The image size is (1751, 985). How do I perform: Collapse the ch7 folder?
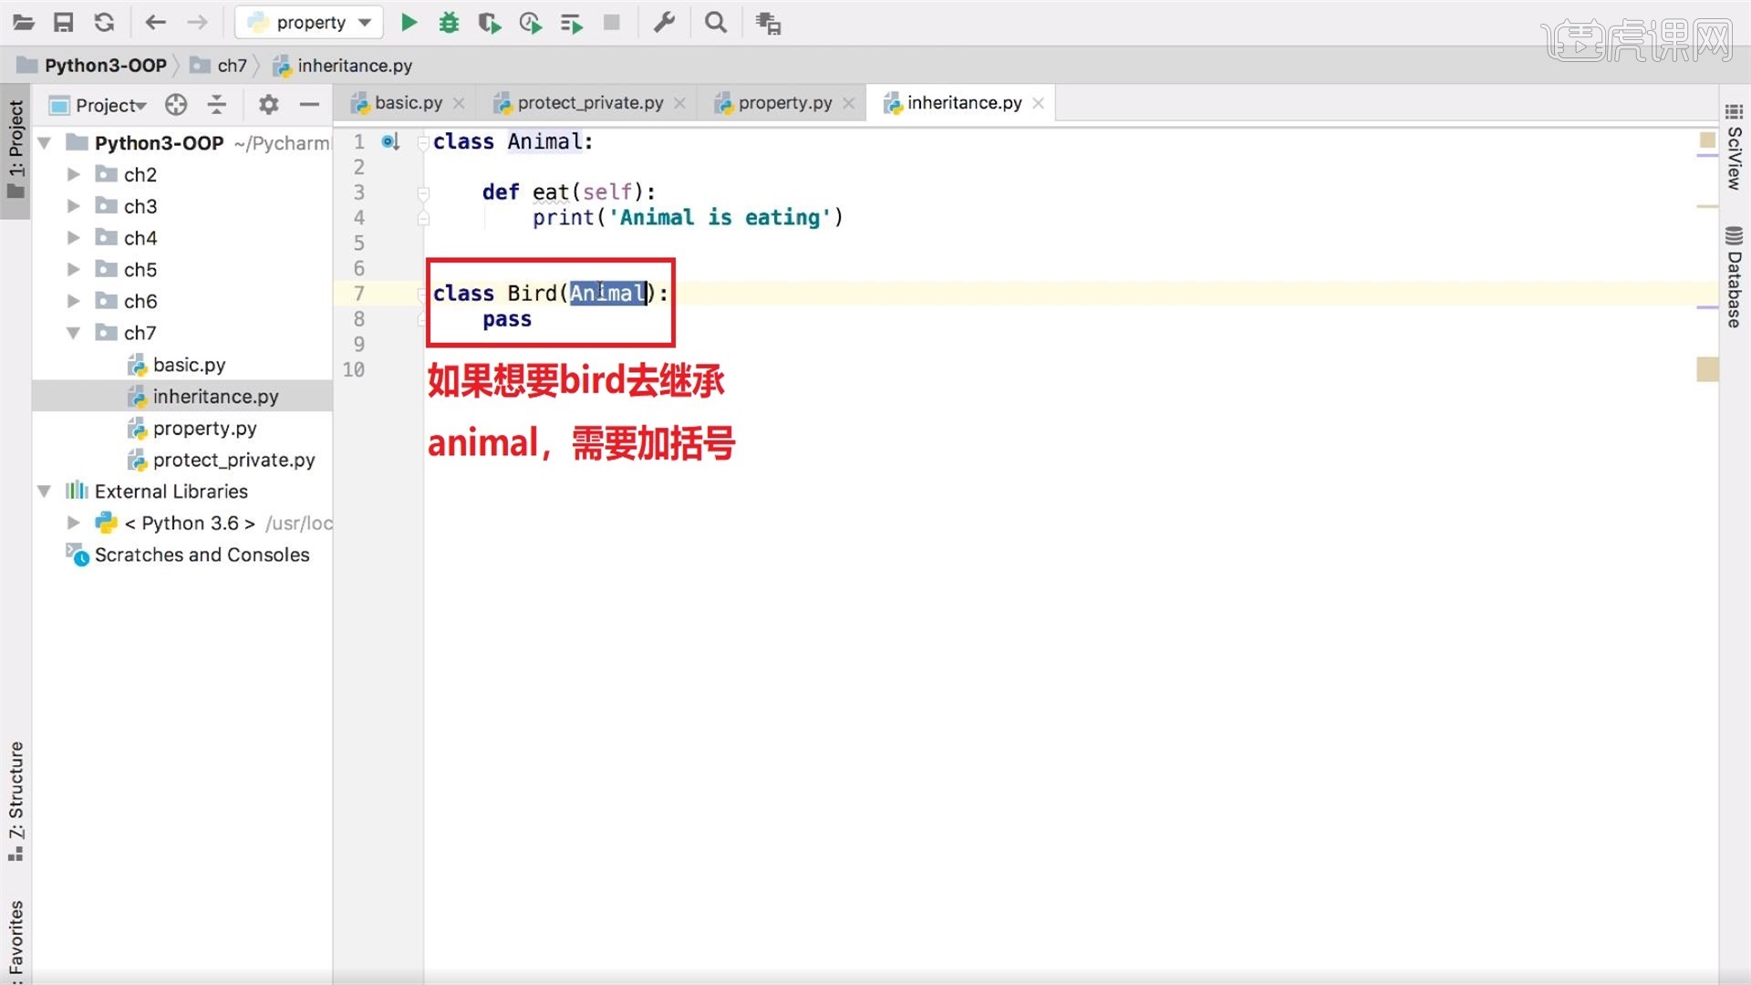click(73, 333)
